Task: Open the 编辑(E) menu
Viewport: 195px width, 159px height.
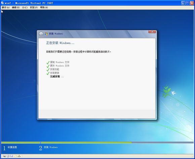Action: pos(16,7)
